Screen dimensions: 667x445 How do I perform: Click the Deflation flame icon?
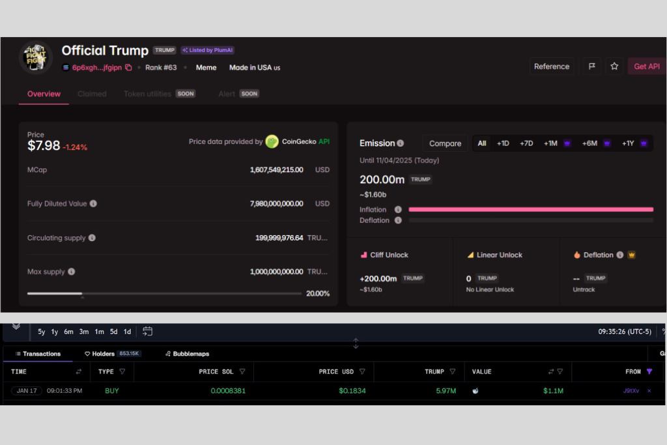pos(577,255)
